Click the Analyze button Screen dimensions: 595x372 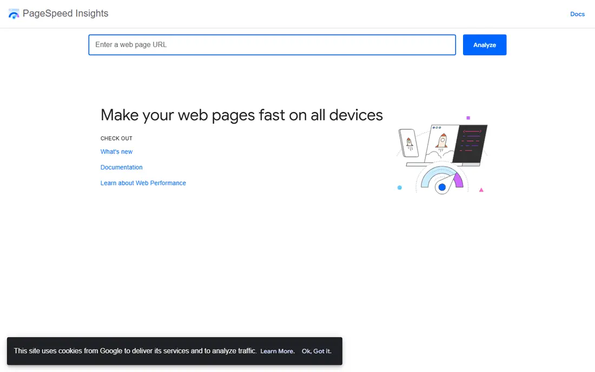[x=484, y=45]
